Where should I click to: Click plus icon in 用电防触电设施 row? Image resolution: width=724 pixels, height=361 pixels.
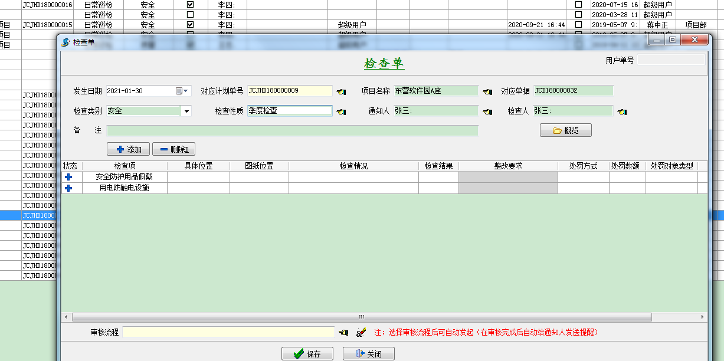pyautogui.click(x=68, y=188)
